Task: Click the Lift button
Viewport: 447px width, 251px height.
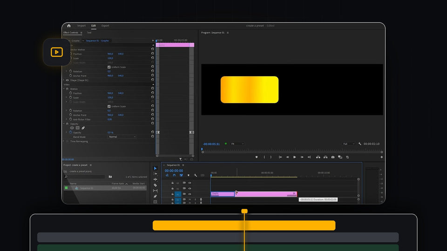Action: point(318,157)
